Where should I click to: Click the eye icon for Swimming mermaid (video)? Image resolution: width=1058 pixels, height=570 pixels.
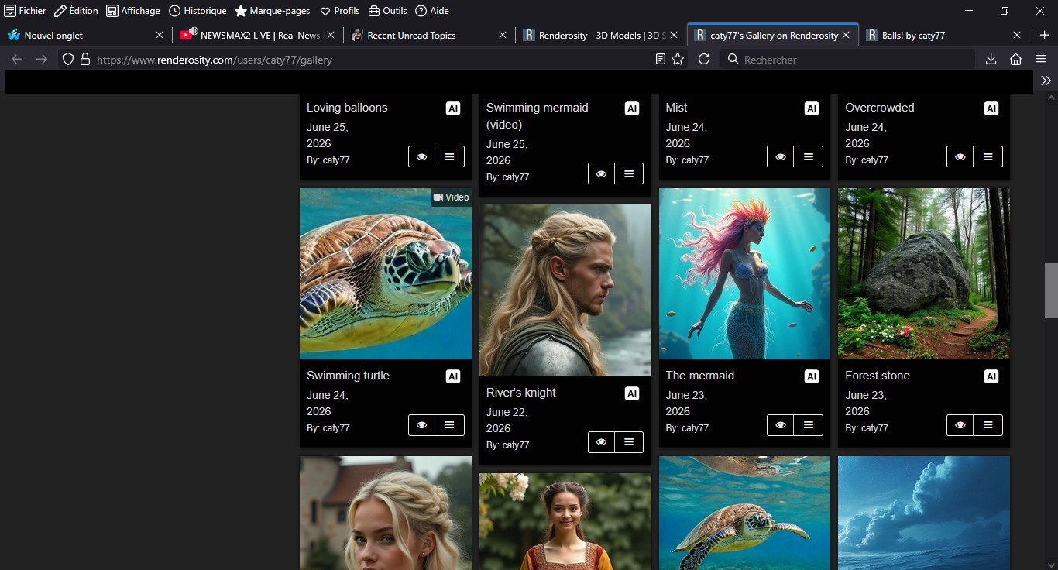601,173
